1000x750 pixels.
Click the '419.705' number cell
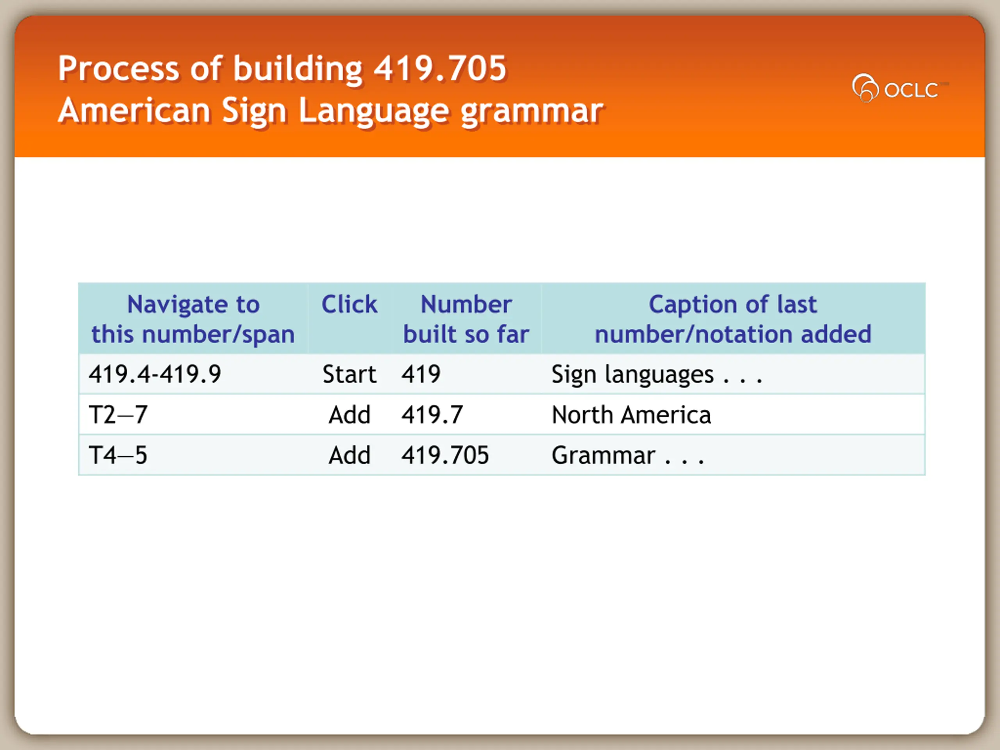445,455
